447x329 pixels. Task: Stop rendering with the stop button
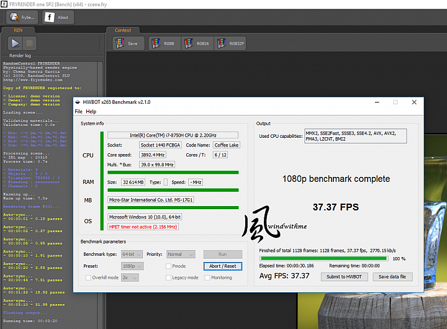click(x=29, y=43)
